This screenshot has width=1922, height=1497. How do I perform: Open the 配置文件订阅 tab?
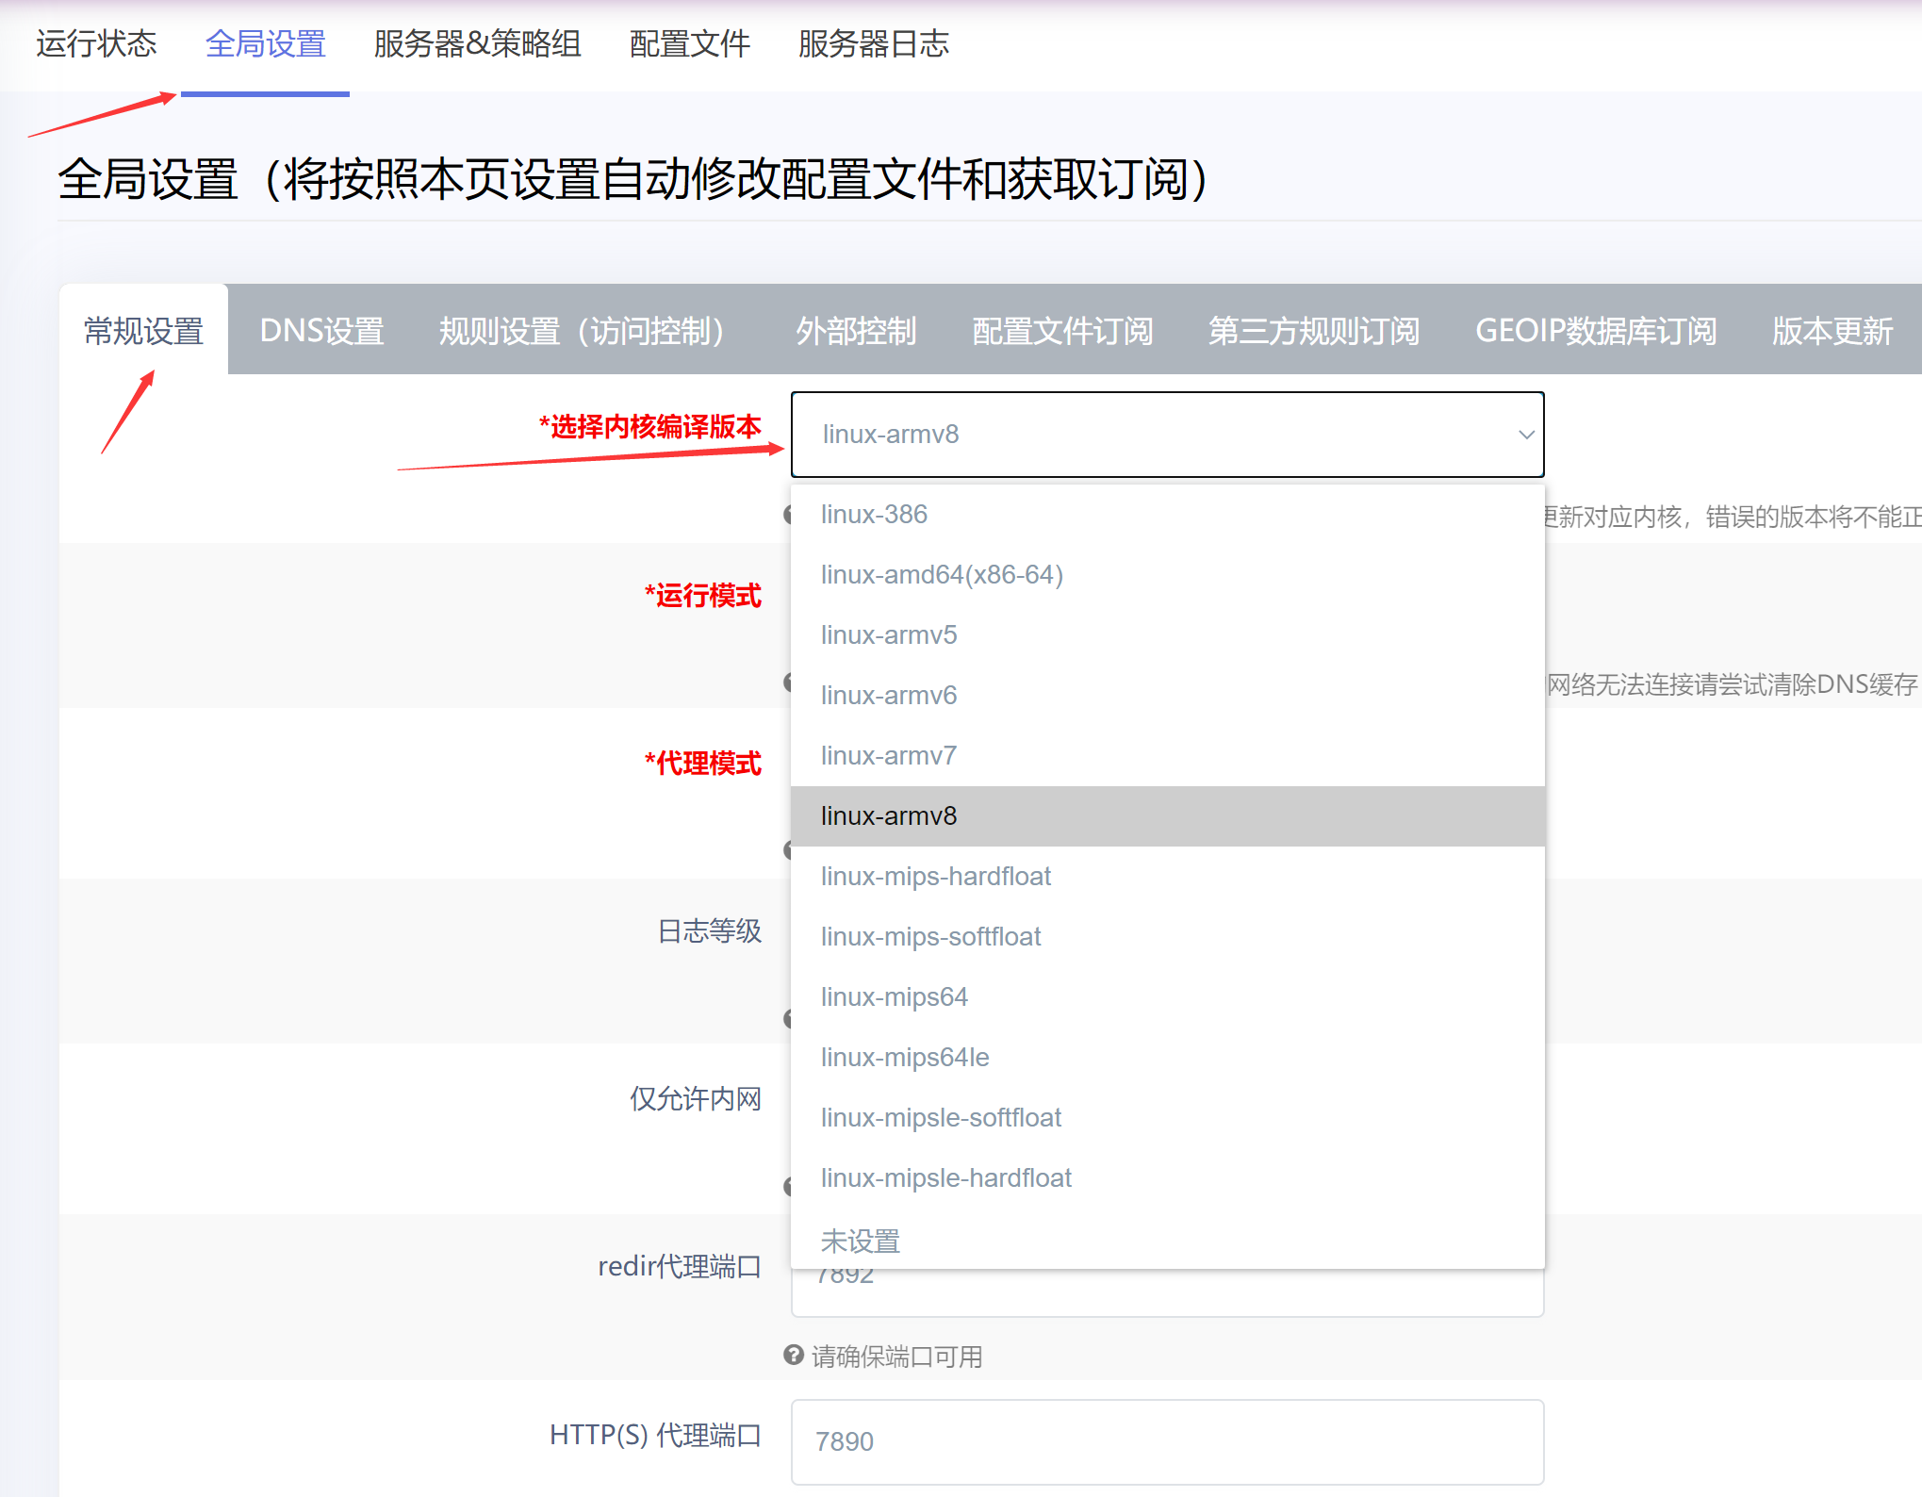pyautogui.click(x=1062, y=331)
